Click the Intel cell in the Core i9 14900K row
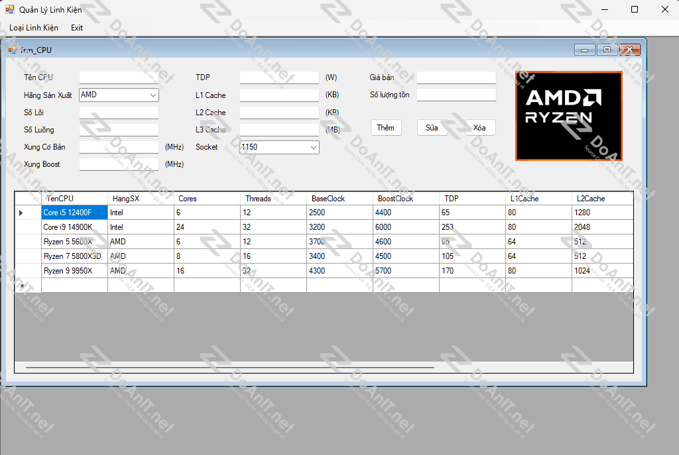This screenshot has width=679, height=455. [x=141, y=227]
